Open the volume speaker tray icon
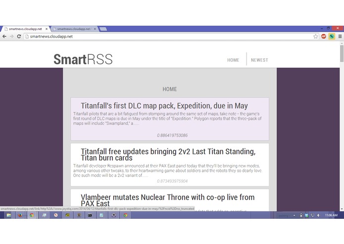Viewport: 344px width, 244px height. tap(319, 215)
